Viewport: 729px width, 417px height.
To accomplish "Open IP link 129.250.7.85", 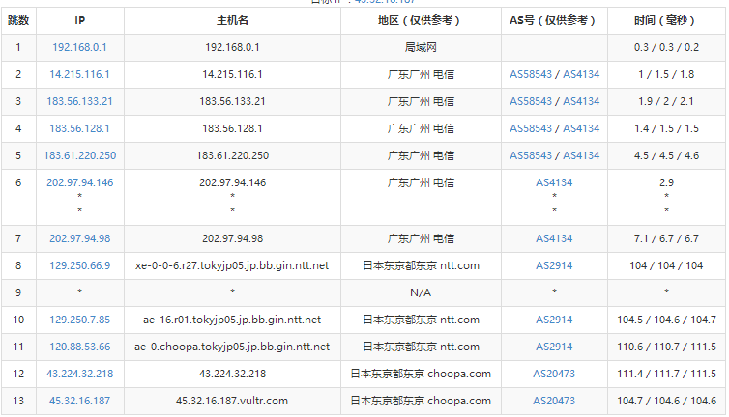I will tap(80, 320).
